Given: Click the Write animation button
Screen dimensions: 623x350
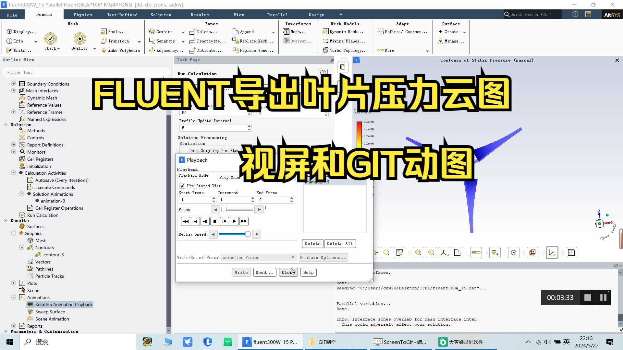Looking at the screenshot, I should coord(241,272).
